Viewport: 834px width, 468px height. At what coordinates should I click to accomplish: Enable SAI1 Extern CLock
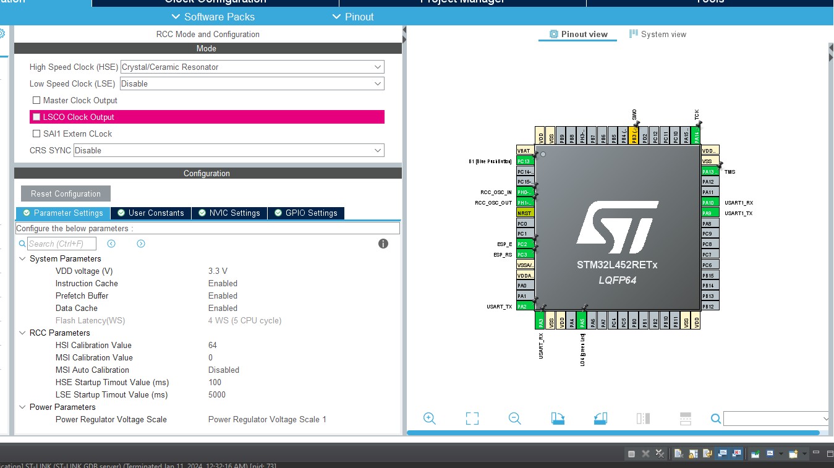pyautogui.click(x=36, y=134)
